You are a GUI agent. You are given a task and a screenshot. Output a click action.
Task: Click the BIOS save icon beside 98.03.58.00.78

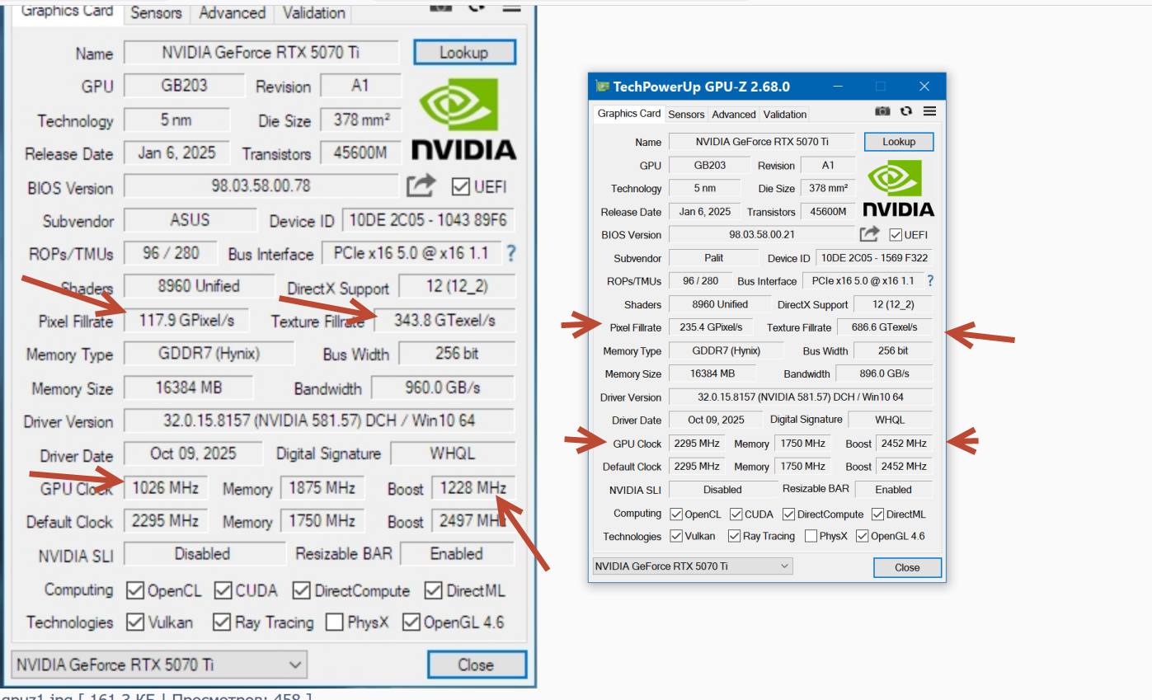(421, 186)
